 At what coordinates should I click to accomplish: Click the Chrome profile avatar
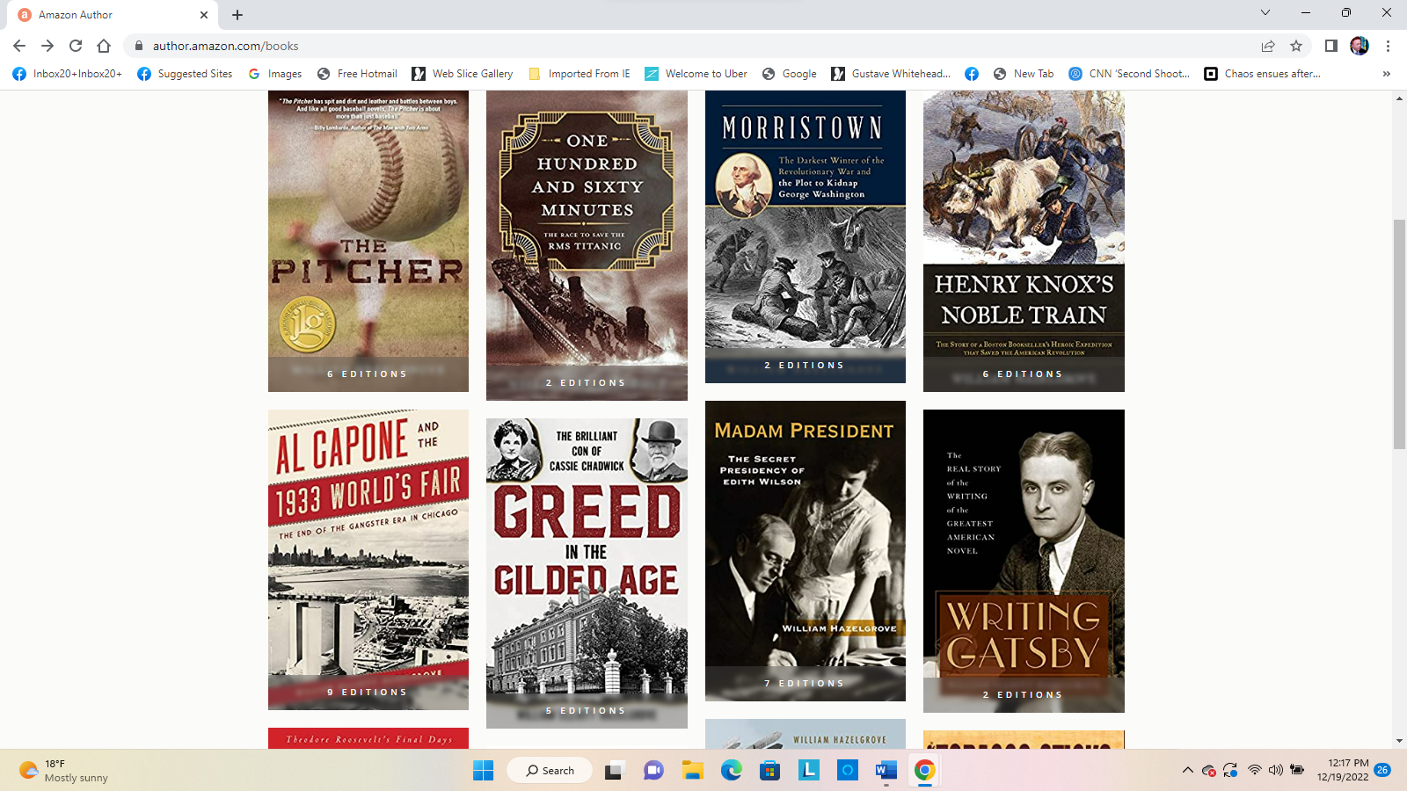[1359, 46]
